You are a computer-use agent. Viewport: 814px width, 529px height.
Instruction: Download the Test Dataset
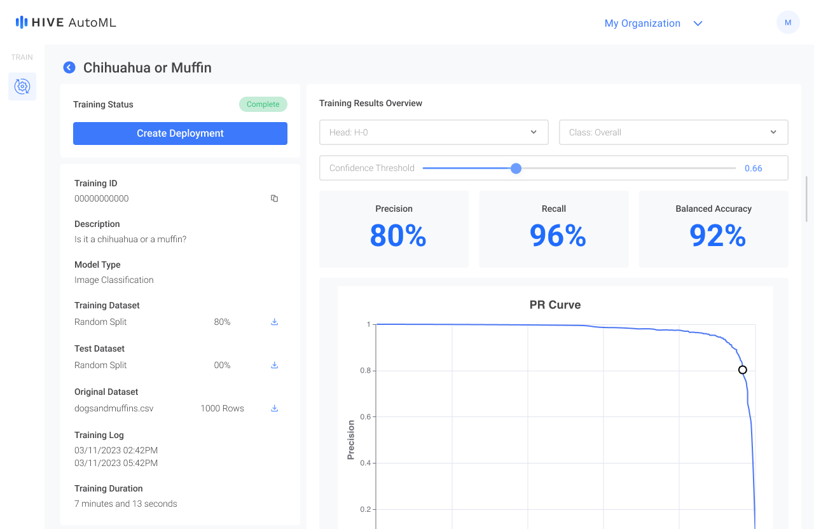point(275,365)
